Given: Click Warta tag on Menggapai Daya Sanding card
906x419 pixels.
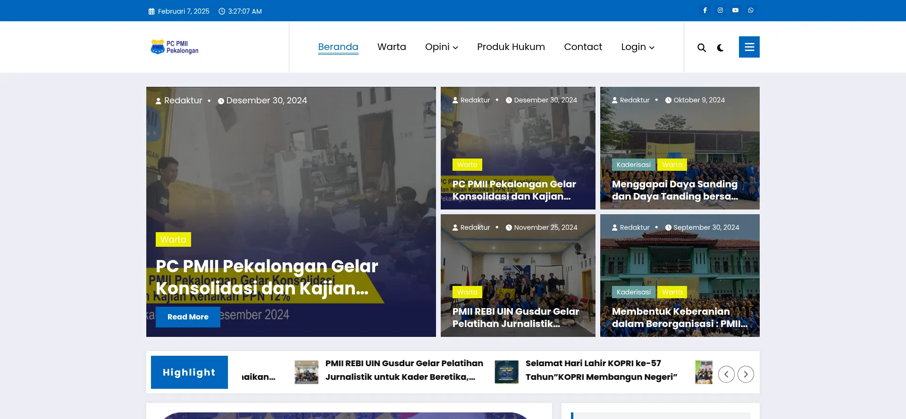Looking at the screenshot, I should click(672, 165).
